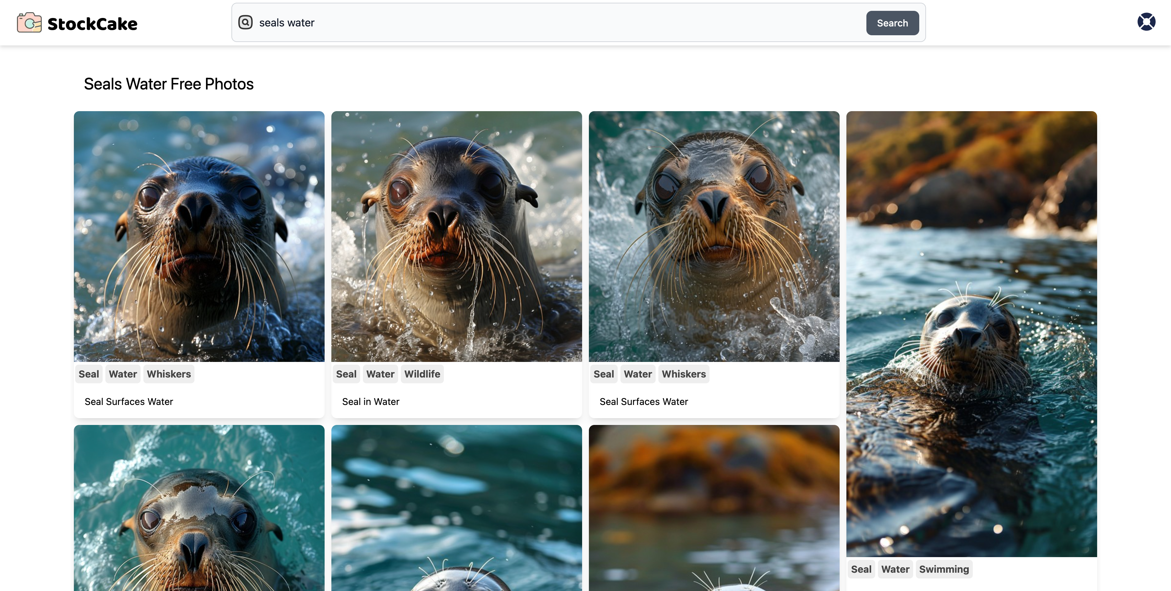
Task: Open the 'Seal in Water' title link
Action: (370, 402)
